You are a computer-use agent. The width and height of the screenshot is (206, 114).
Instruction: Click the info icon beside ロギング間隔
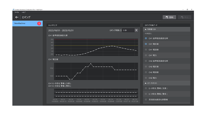[x=121, y=31]
